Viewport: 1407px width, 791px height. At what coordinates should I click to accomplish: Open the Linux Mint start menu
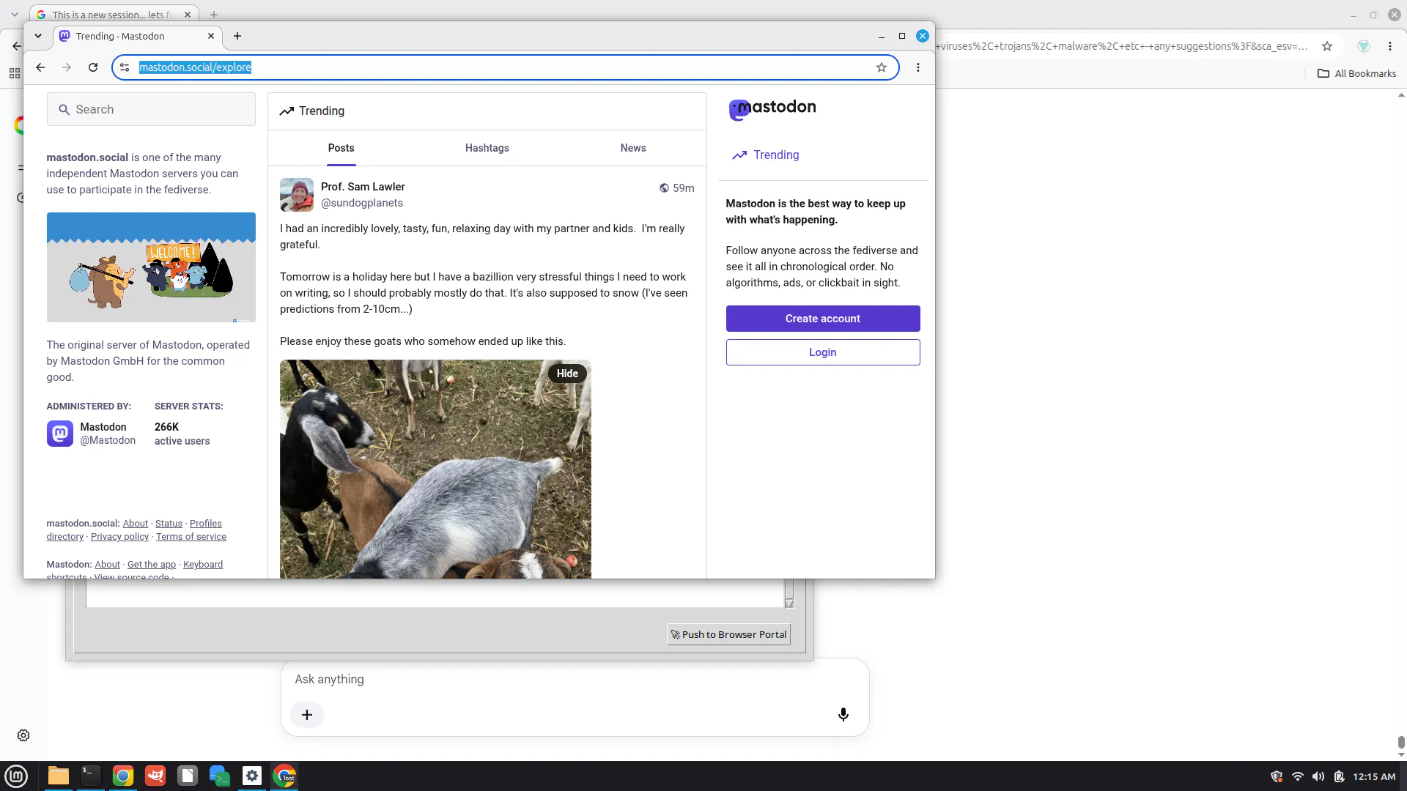point(16,776)
